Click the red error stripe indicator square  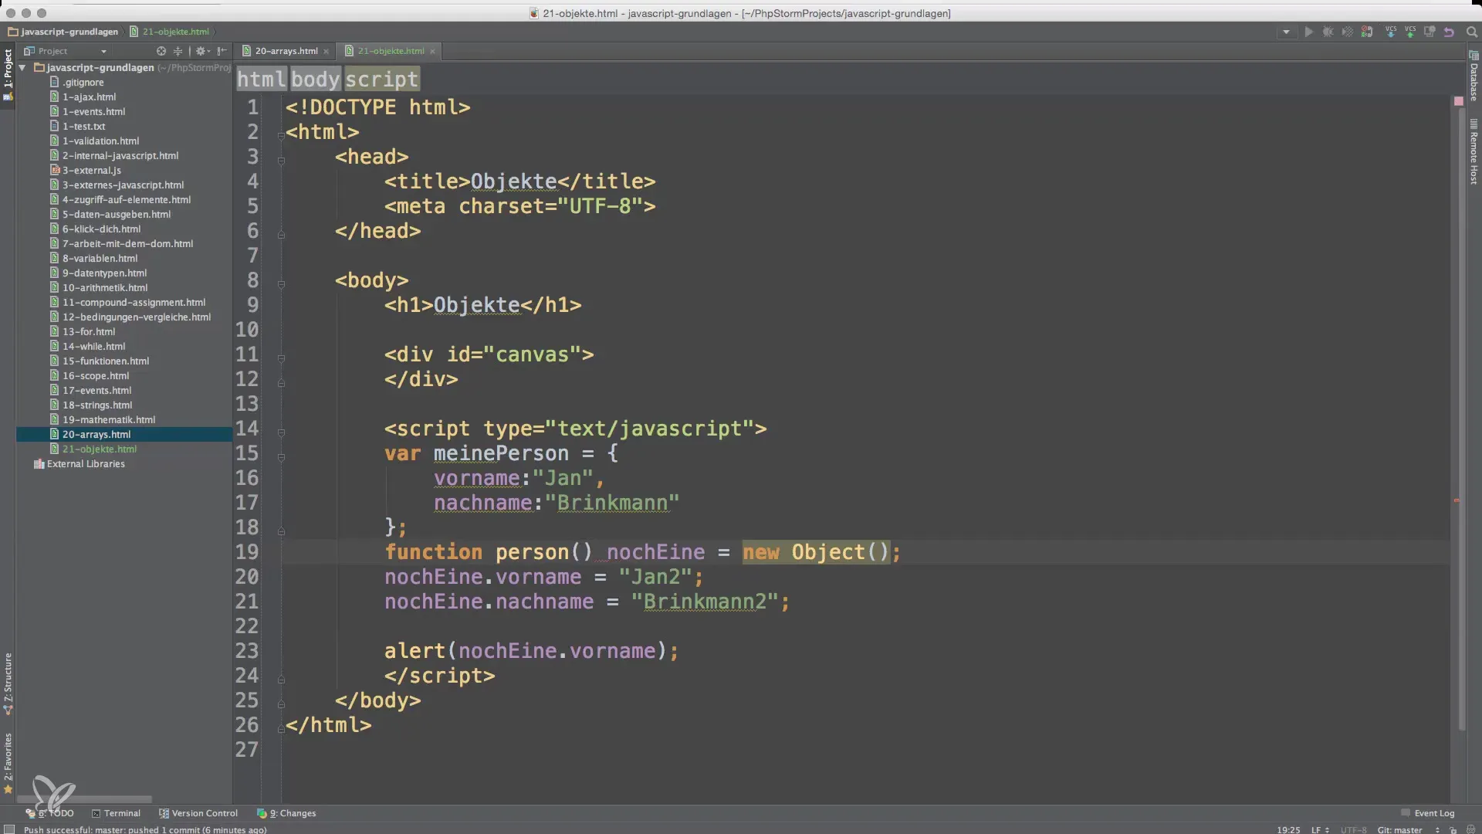[x=1458, y=101]
